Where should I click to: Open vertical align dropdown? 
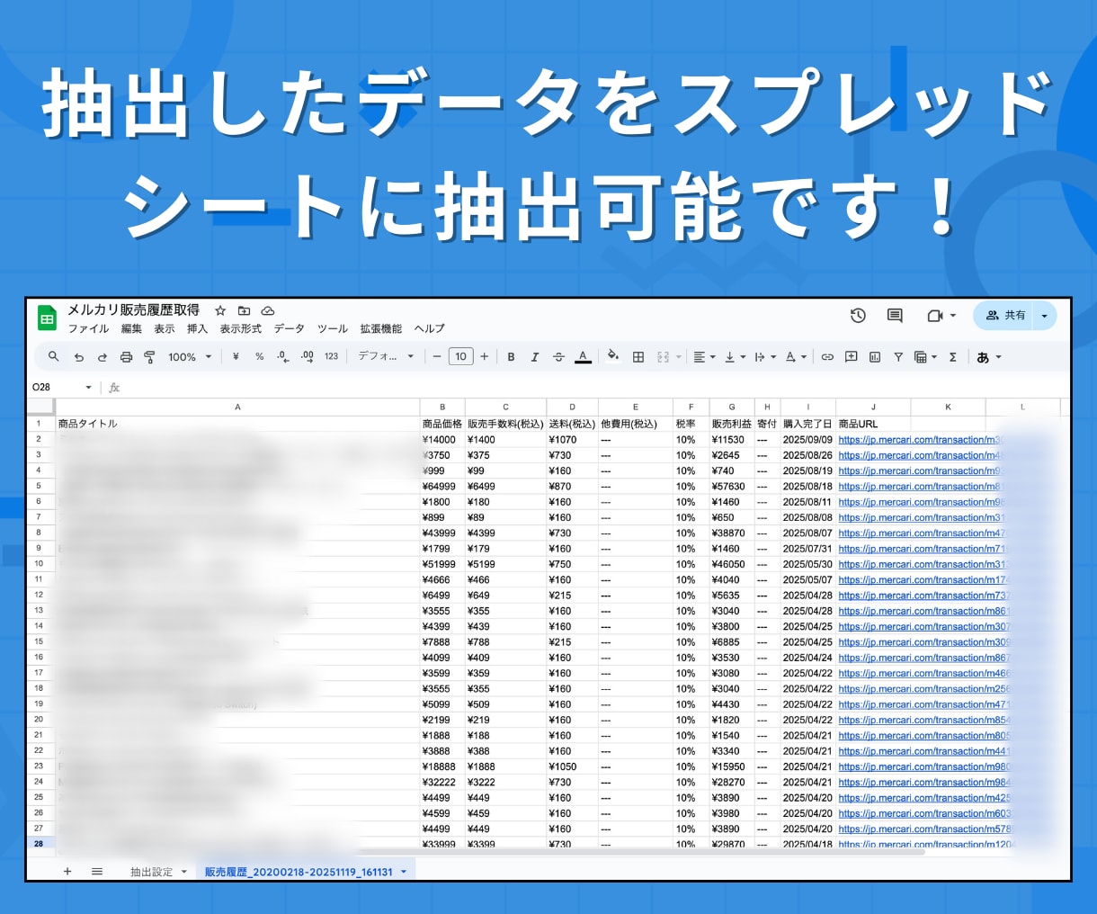pos(734,357)
